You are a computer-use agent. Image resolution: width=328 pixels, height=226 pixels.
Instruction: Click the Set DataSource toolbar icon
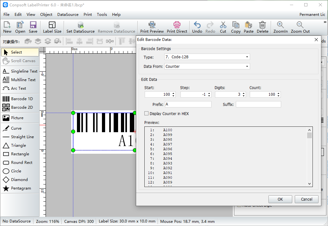click(x=80, y=25)
